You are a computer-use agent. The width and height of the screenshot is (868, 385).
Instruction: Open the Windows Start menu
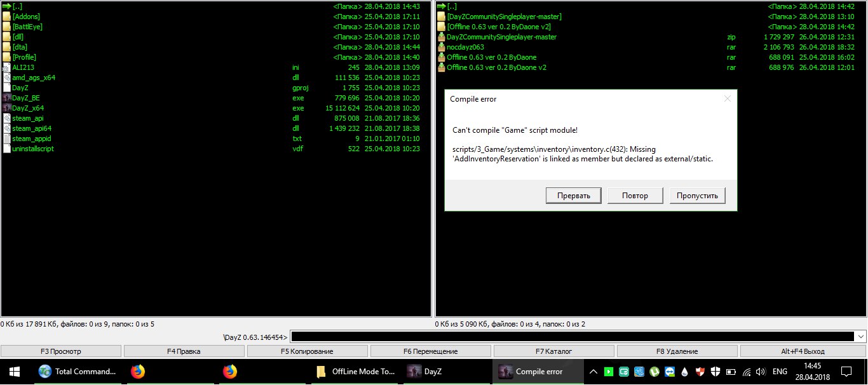(14, 372)
